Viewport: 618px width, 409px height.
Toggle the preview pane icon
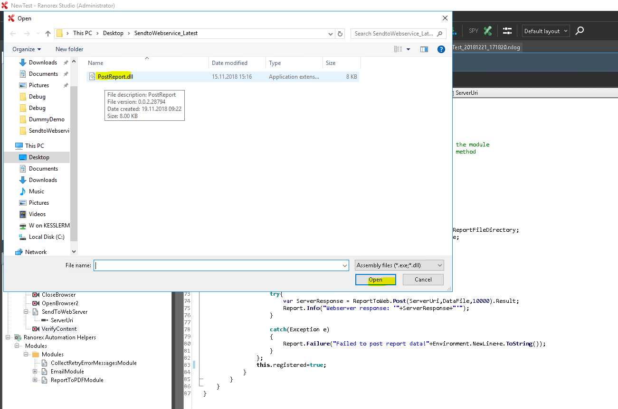424,49
